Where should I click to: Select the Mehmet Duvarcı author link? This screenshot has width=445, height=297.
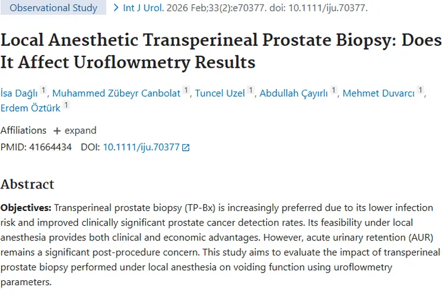[379, 93]
